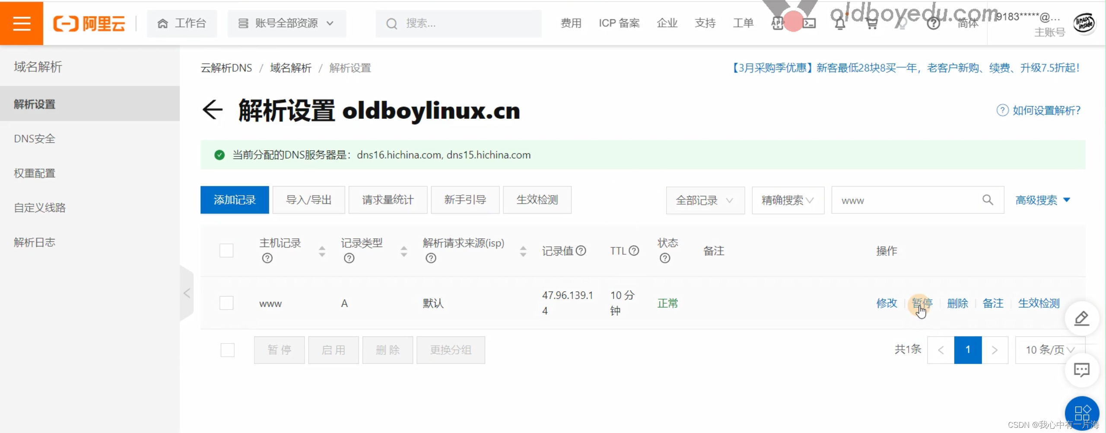Go to 域名解析 breadcrumb
The image size is (1106, 433).
click(x=291, y=68)
